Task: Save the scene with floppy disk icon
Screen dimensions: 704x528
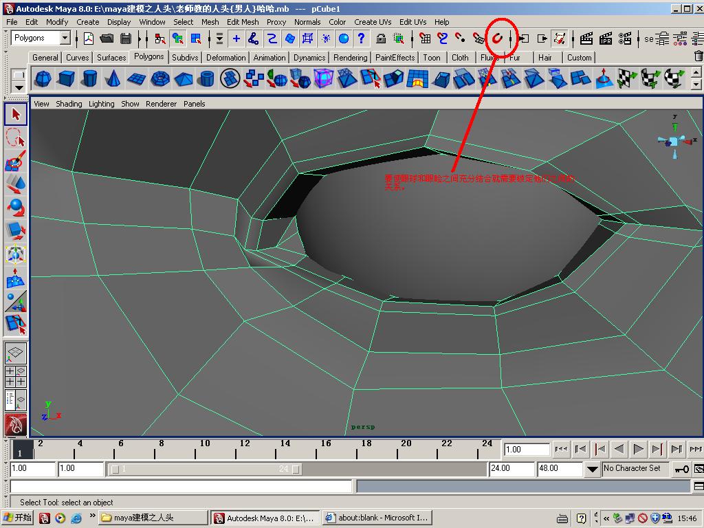Action: (x=126, y=38)
